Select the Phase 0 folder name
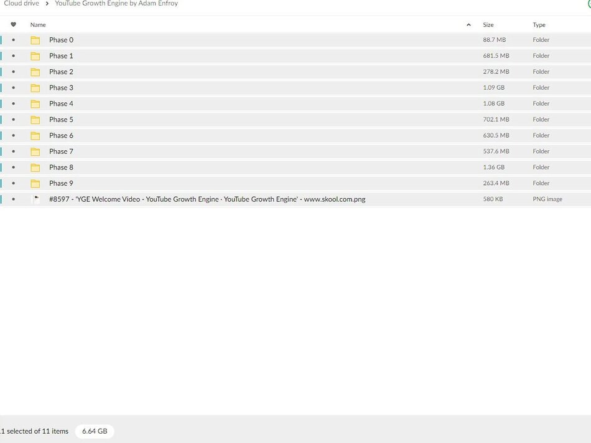This screenshot has width=591, height=443. tap(61, 40)
